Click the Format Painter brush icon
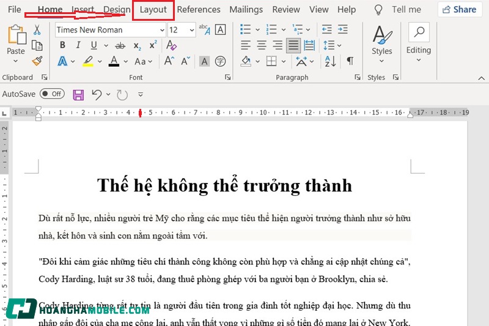Viewport: 489px width, 326px height. [x=37, y=61]
